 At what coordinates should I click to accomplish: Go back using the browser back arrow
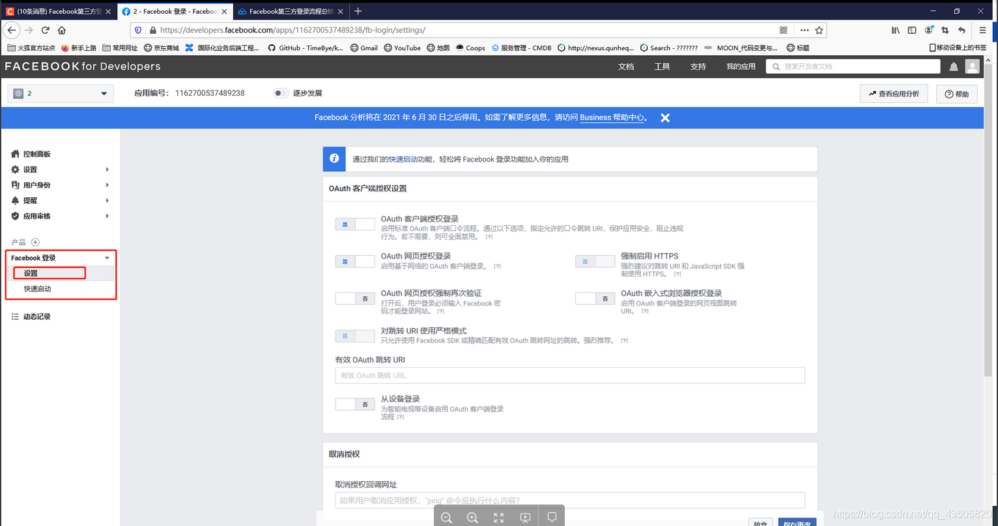click(11, 30)
